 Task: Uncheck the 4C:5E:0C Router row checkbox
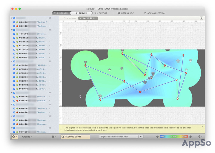14,34
